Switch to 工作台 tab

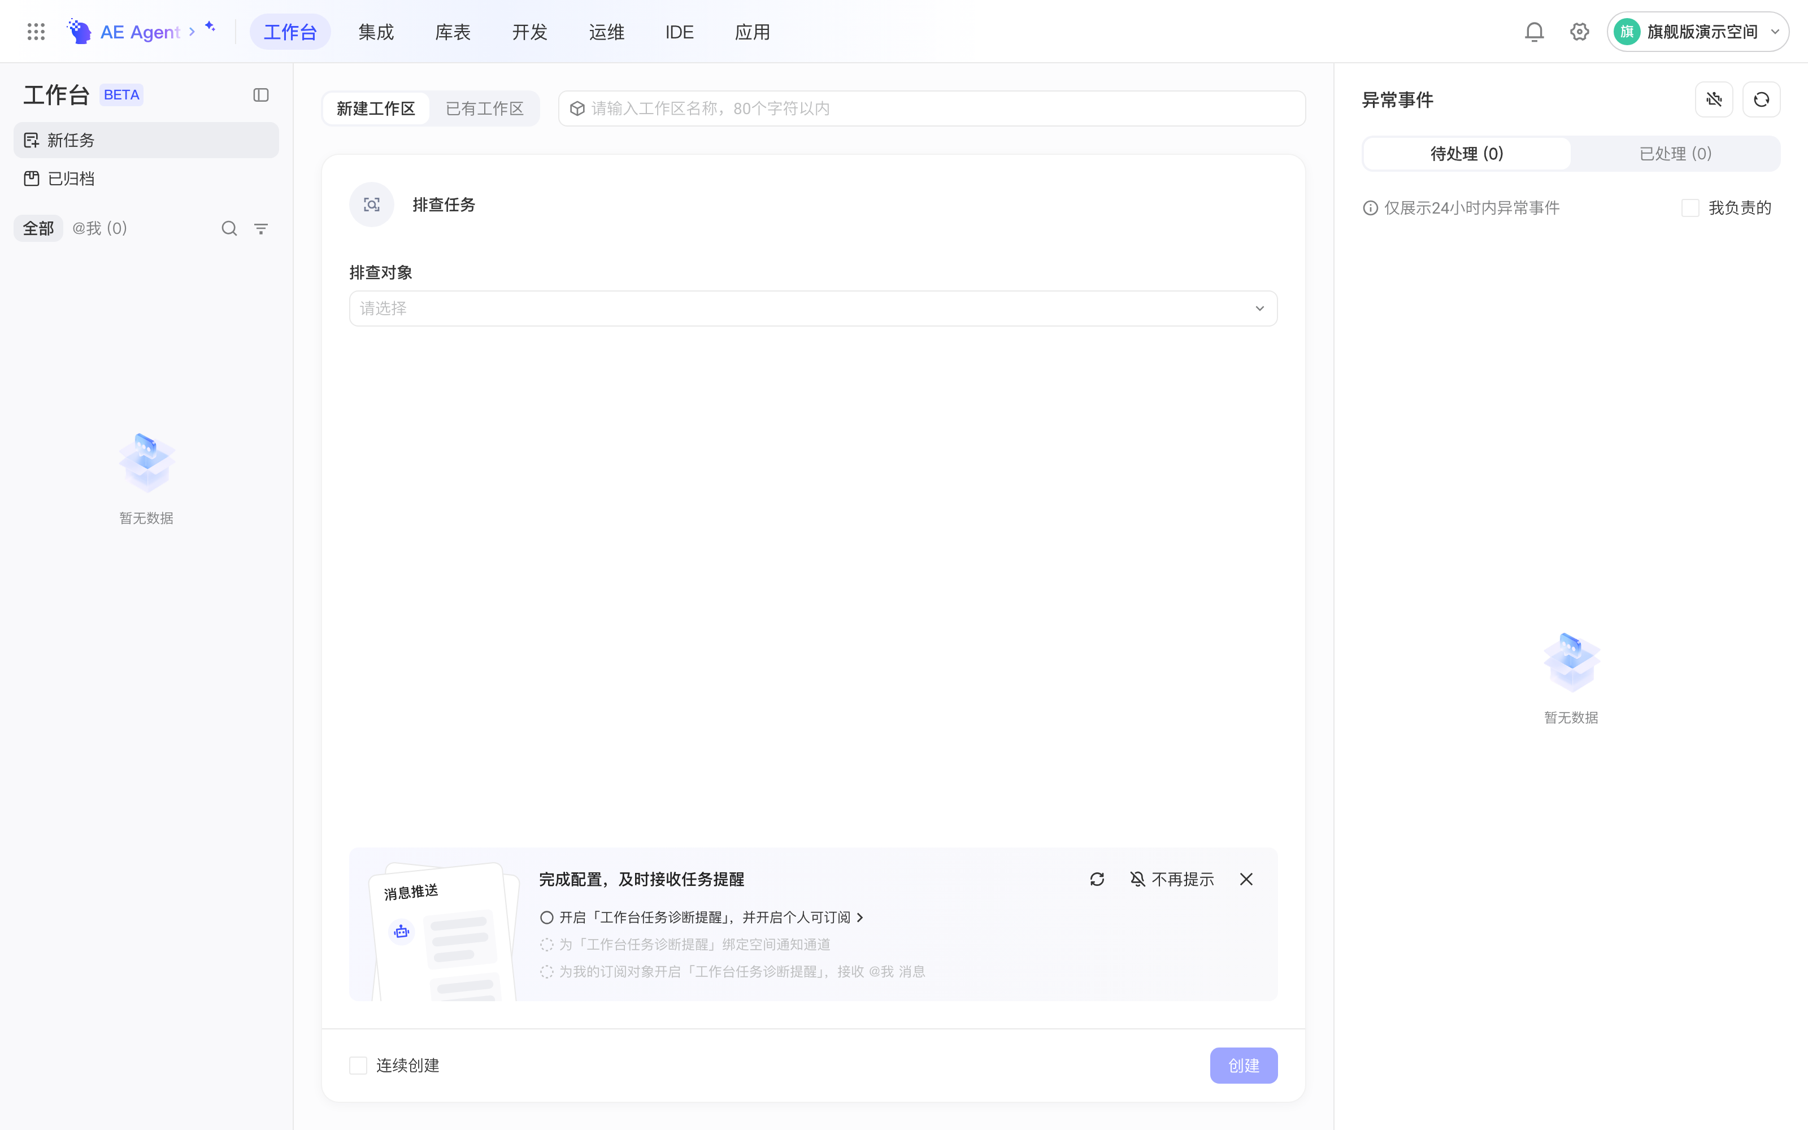(290, 32)
